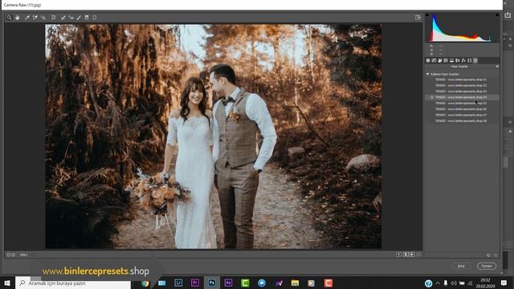Toggle shadow clipping warning in histogram
Screen dimensions: 514x289
427,15
